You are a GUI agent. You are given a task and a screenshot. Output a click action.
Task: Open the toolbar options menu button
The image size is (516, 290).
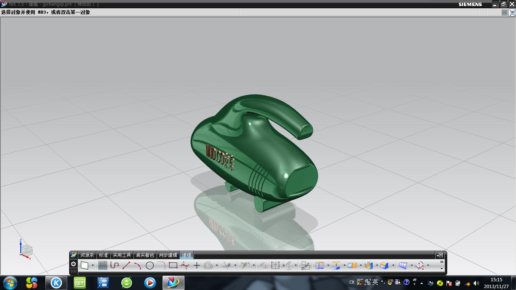point(440,255)
